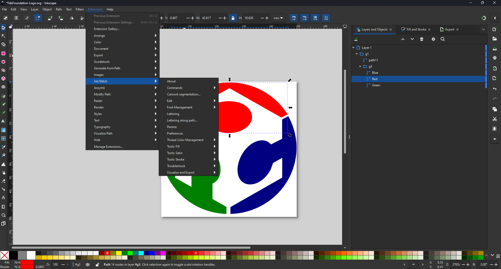Move selected object up in layers
The height and width of the screenshot is (269, 501).
[x=403, y=39]
